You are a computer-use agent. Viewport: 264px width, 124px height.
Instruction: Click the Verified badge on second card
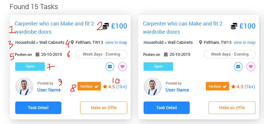click(217, 86)
